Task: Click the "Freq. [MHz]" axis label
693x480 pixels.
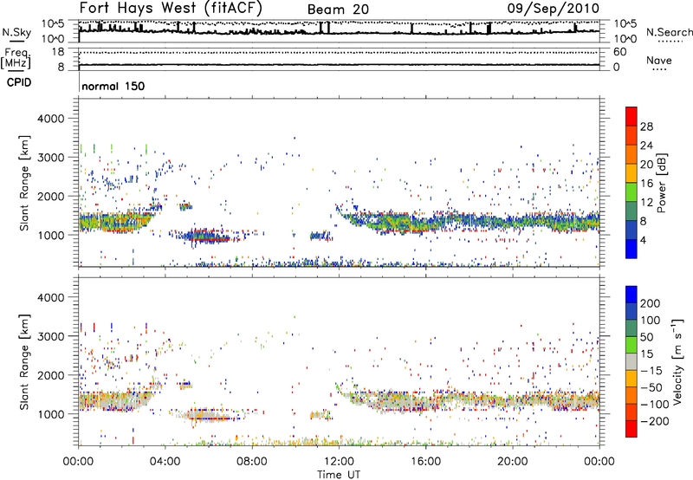Action: [16, 58]
